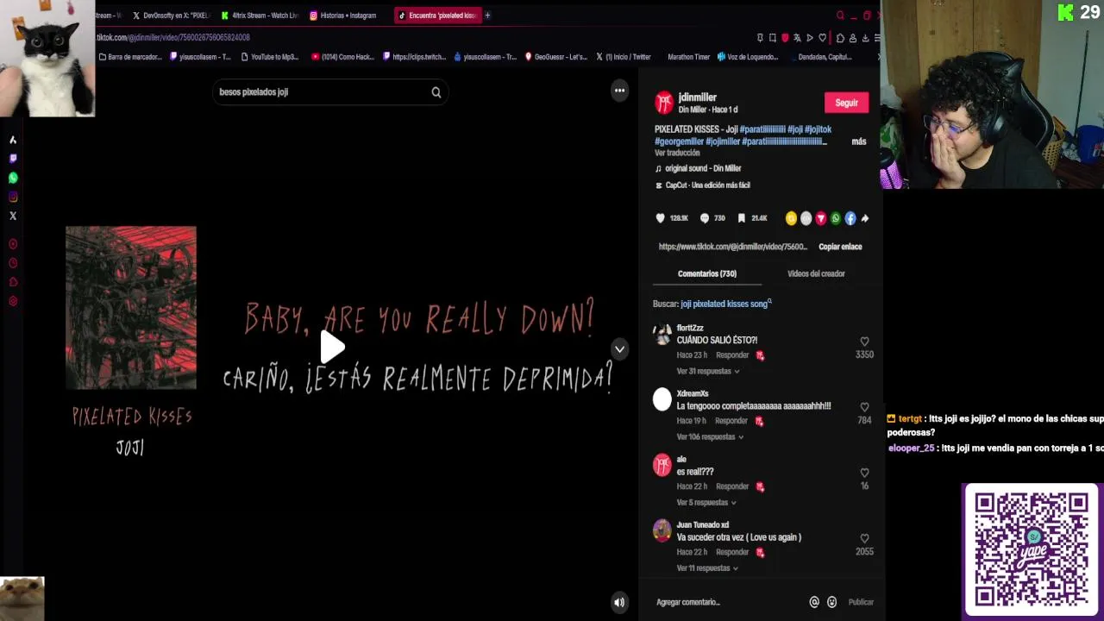Mute the video with the speaker icon
Image resolution: width=1104 pixels, height=621 pixels.
point(619,603)
